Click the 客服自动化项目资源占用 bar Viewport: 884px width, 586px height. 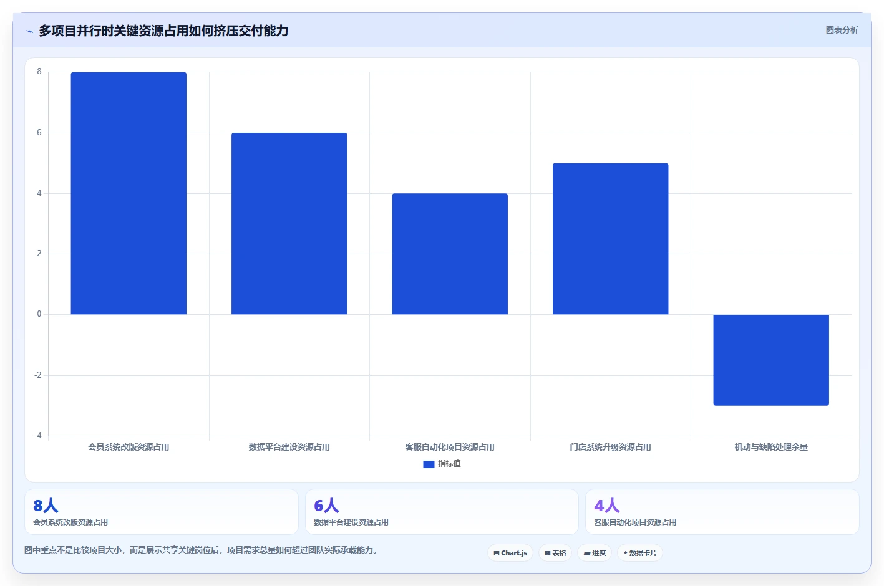[450, 254]
